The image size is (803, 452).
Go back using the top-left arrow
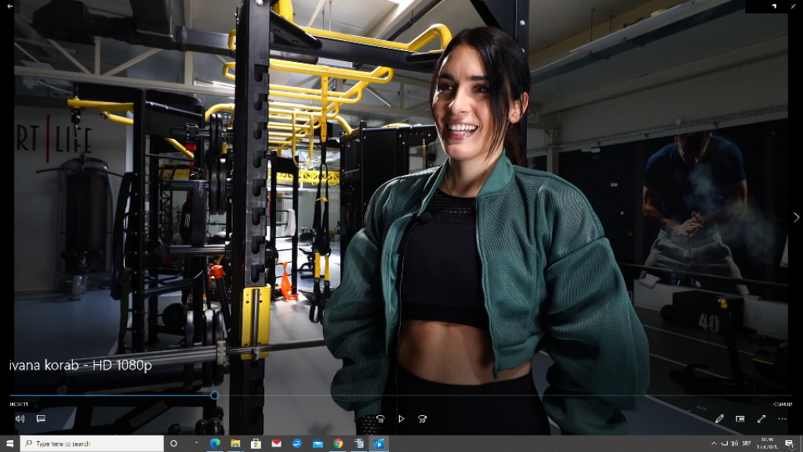click(x=10, y=6)
